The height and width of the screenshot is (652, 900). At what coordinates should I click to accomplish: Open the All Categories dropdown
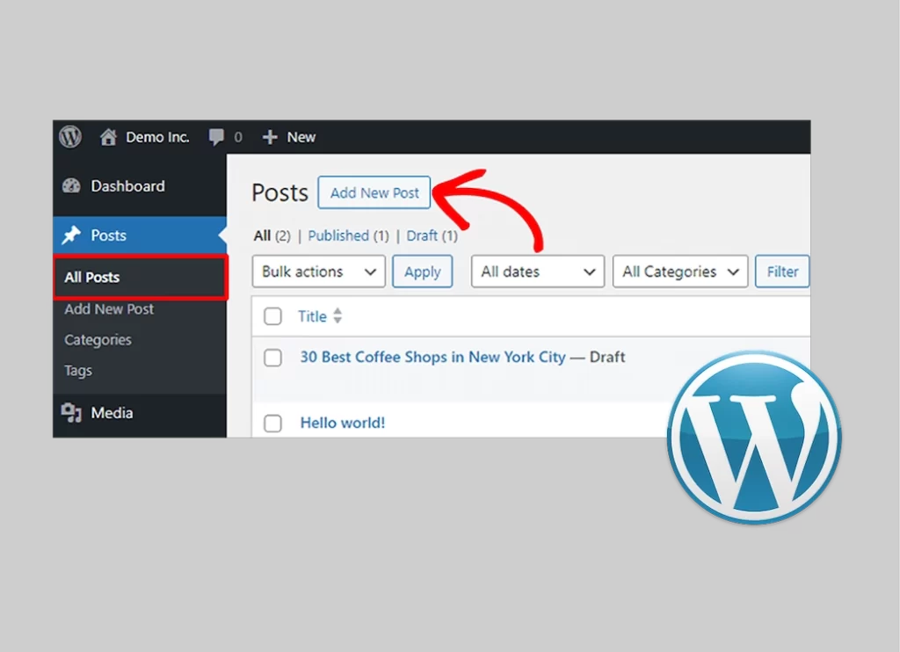pyautogui.click(x=680, y=272)
